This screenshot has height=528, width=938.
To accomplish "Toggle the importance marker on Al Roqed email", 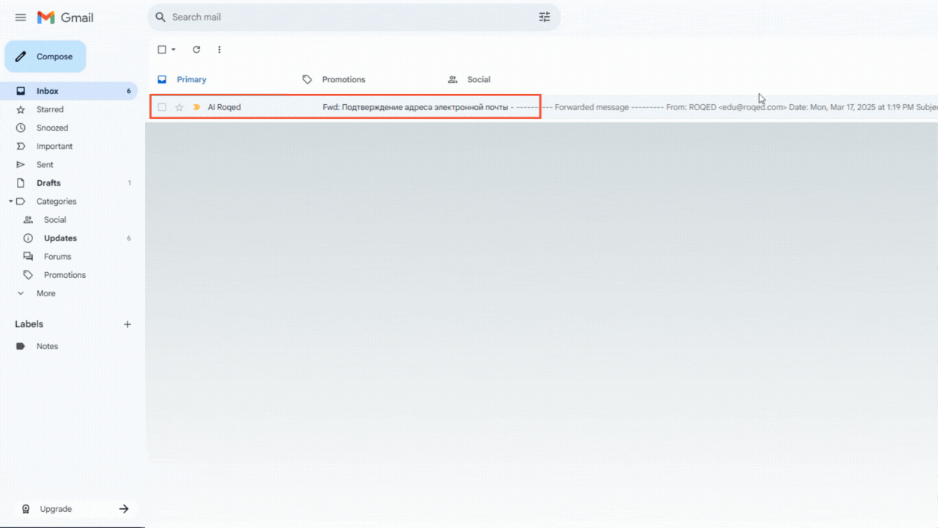I will pos(196,107).
